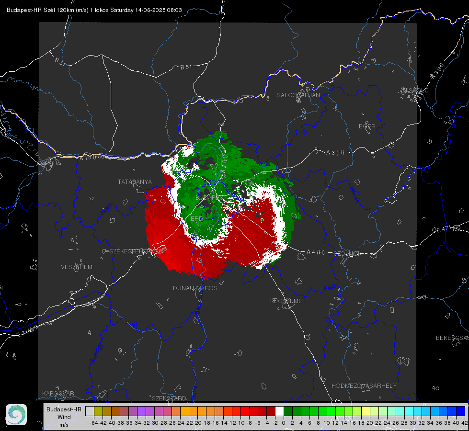This screenshot has height=431, width=469.
Task: Click the ERD town label
Action: tap(196, 219)
